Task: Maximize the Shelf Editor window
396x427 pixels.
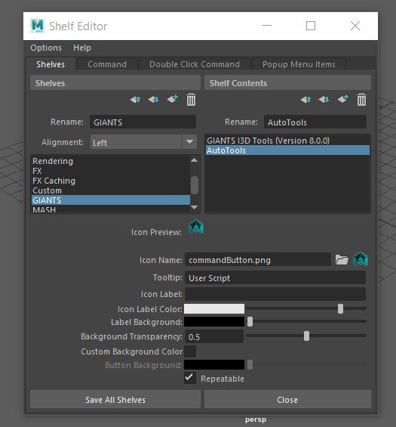Action: [311, 26]
